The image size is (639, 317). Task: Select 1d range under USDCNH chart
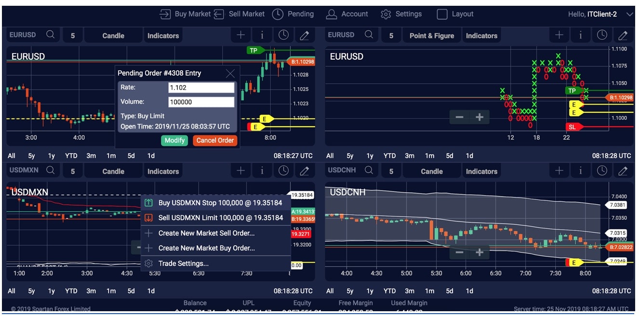click(469, 291)
